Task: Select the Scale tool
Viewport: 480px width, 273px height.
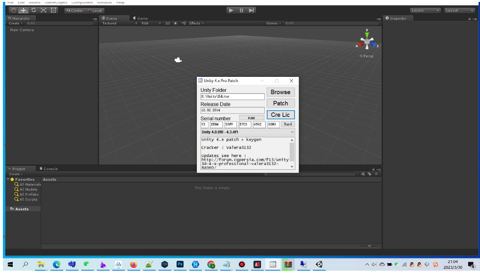Action: [x=43, y=10]
